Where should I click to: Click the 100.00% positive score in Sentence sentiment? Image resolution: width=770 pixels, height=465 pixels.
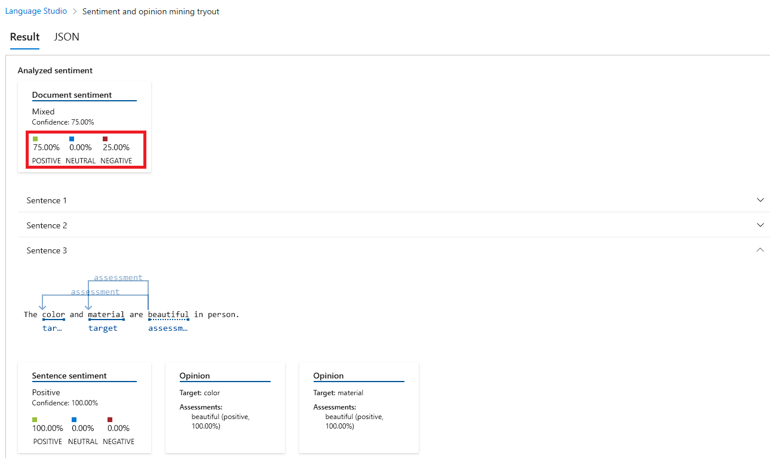coord(48,428)
